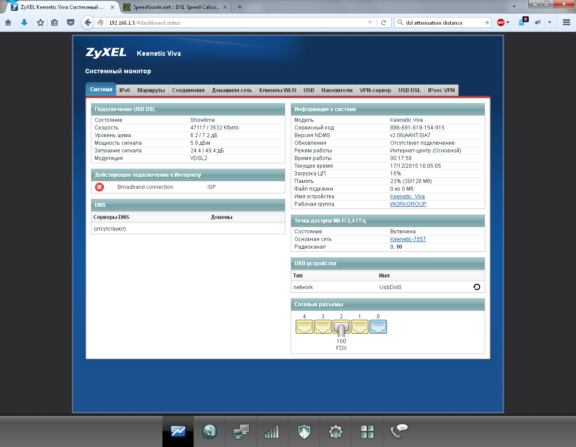Click the search field with dsl attenuation distance
This screenshot has height=447, width=576.
click(x=443, y=22)
